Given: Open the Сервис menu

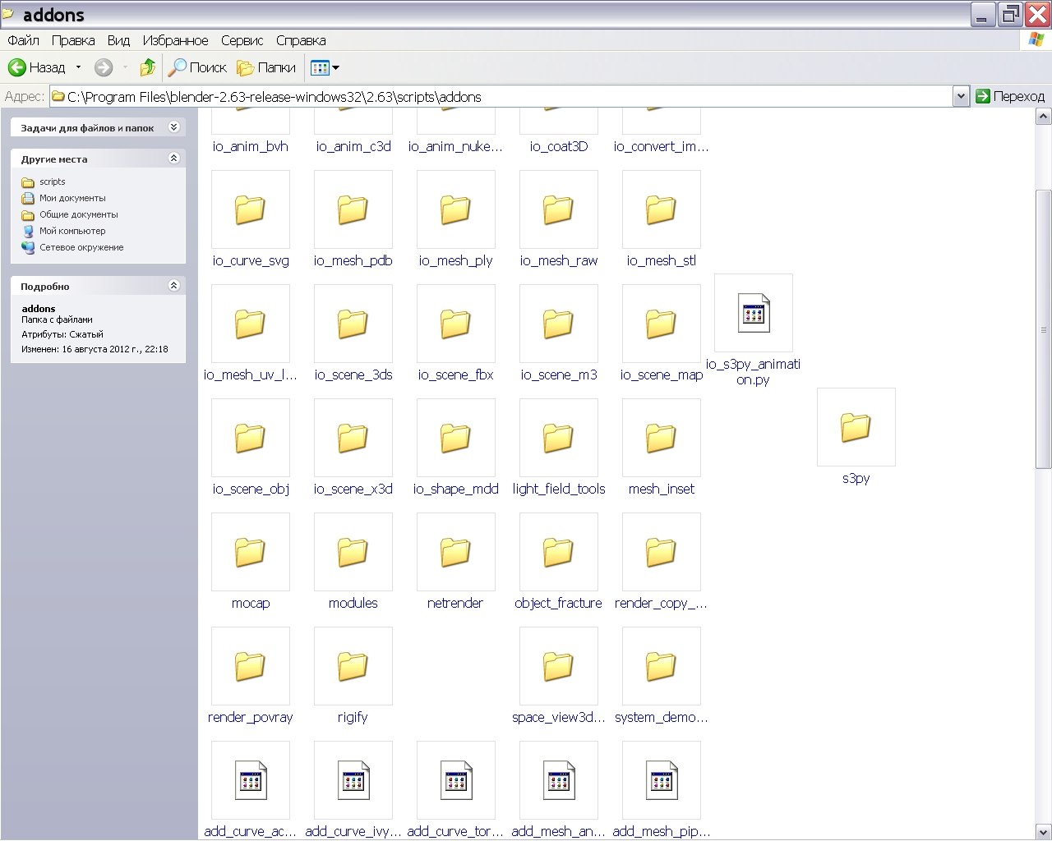Looking at the screenshot, I should coord(242,40).
